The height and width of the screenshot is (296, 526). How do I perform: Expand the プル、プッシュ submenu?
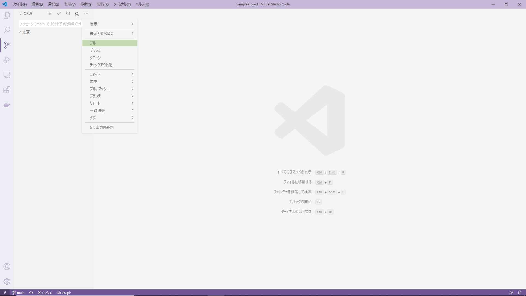(110, 89)
